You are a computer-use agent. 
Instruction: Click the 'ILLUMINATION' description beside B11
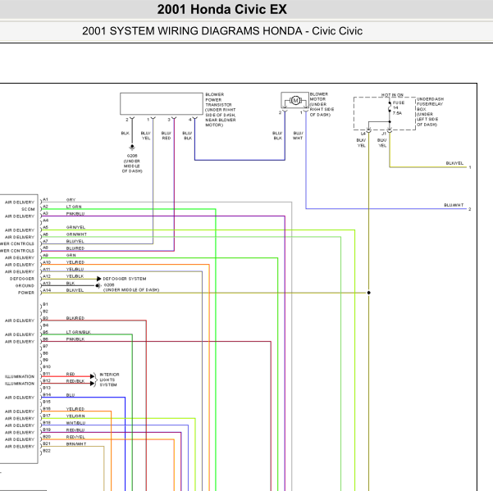(x=20, y=376)
